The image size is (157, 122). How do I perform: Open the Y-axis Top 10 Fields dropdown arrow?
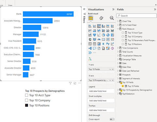[x=110, y=69]
